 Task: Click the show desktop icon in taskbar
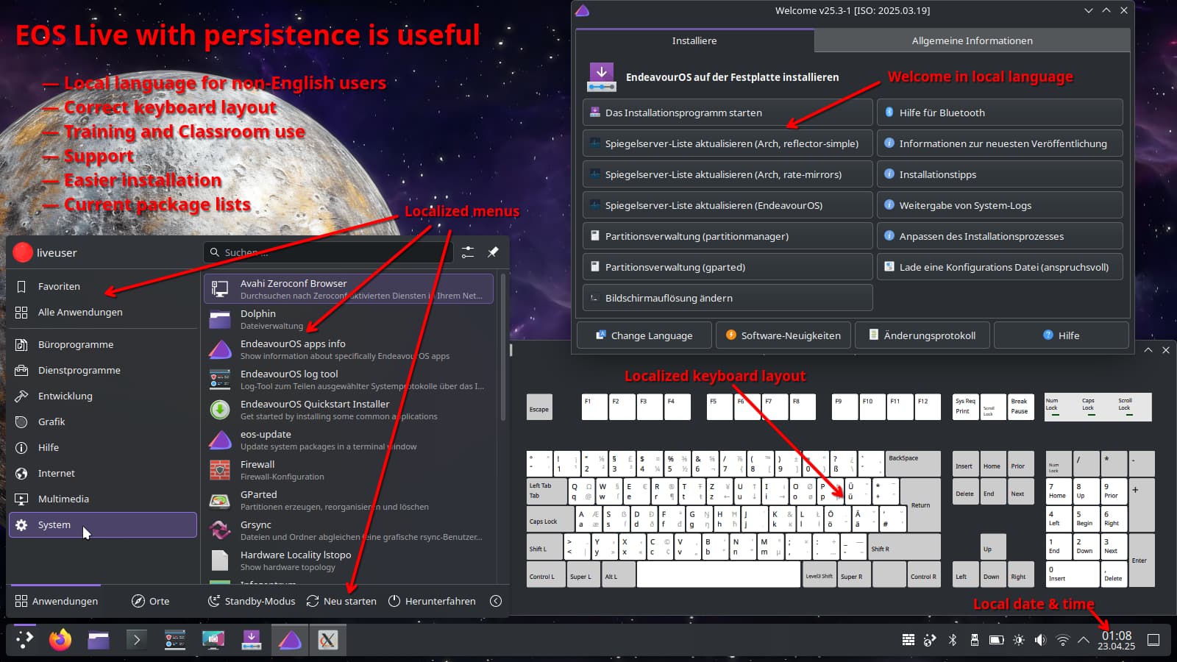pyautogui.click(x=1153, y=640)
